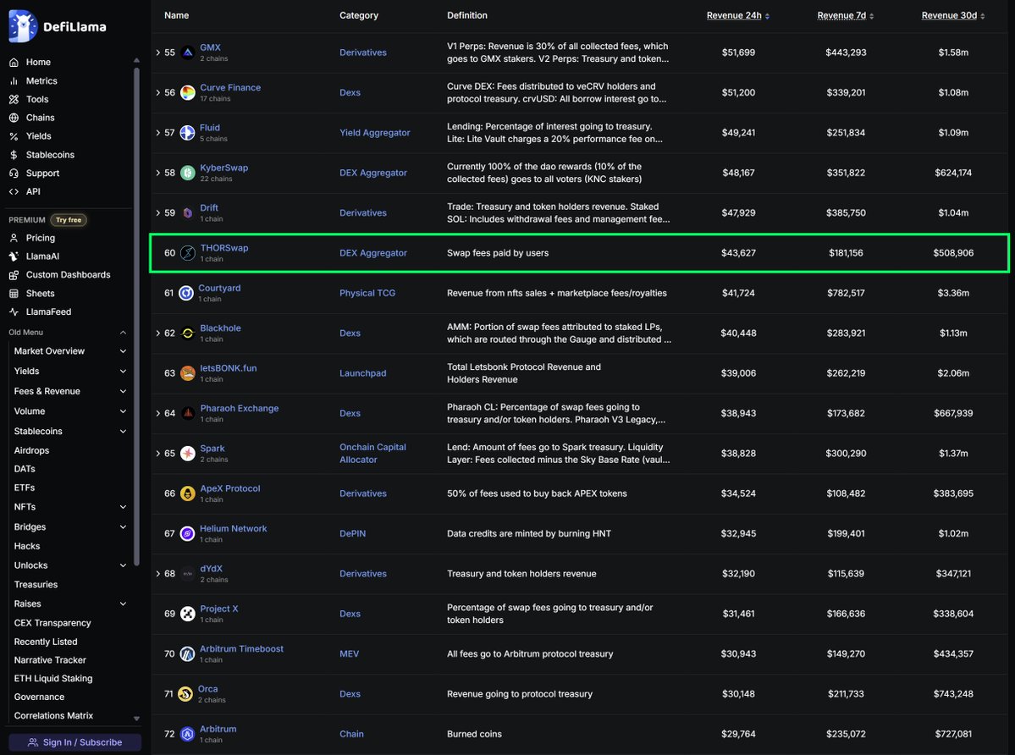Click the Try free premium badge
Screen dimensions: 1015x755
pyautogui.click(x=69, y=220)
